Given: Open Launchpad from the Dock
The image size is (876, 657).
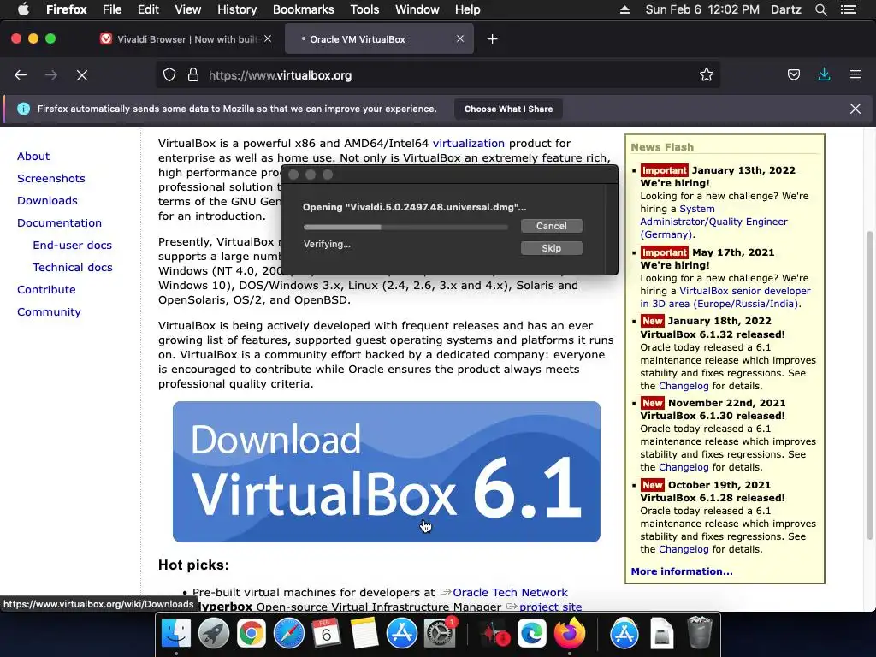Looking at the screenshot, I should [213, 633].
